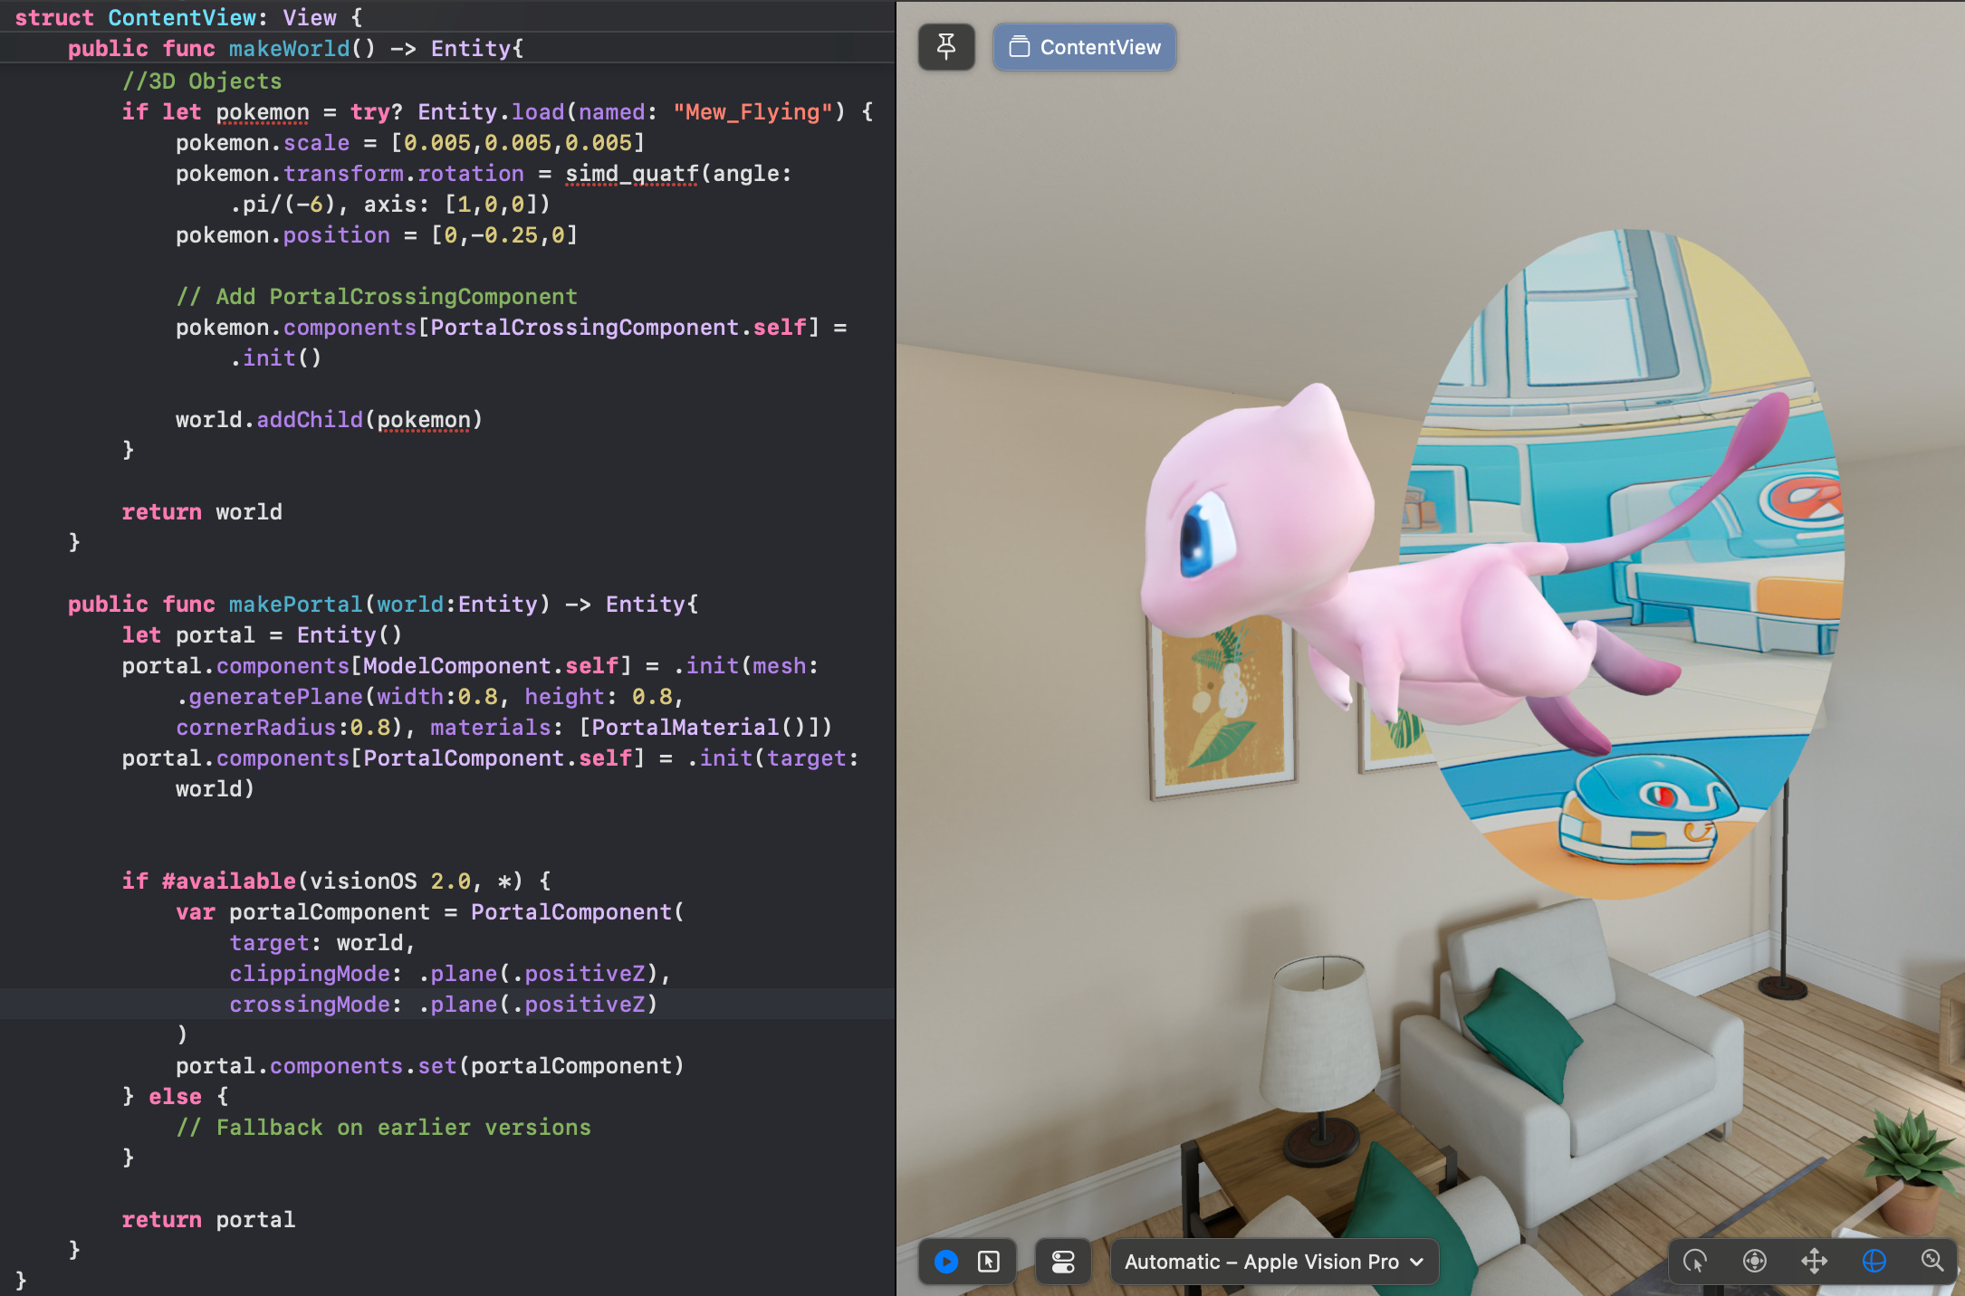This screenshot has width=1965, height=1296.
Task: Click the "Mew_Flying" string in code
Action: tap(752, 112)
